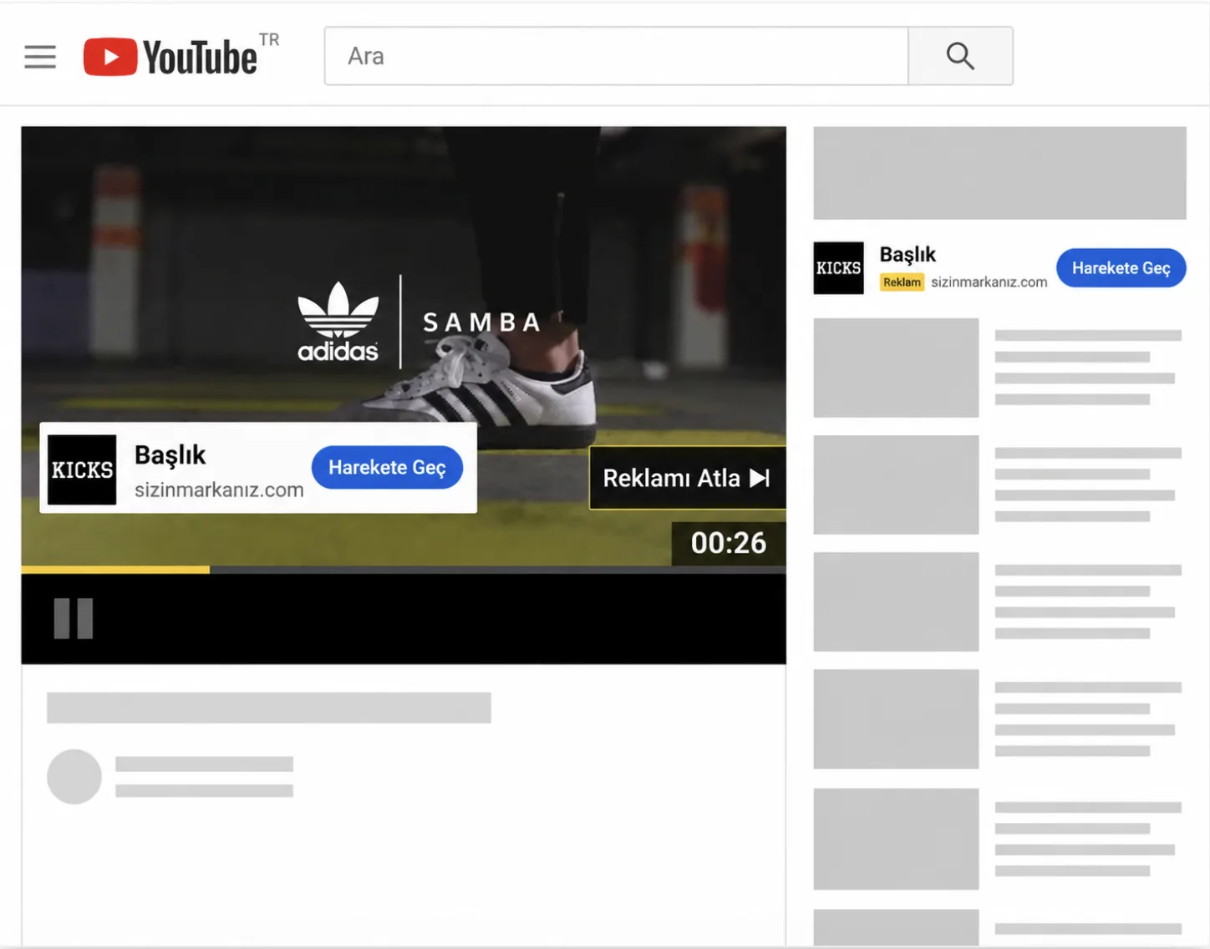This screenshot has height=949, width=1210.
Task: Open KICKS logo in video overlay
Action: coord(82,469)
